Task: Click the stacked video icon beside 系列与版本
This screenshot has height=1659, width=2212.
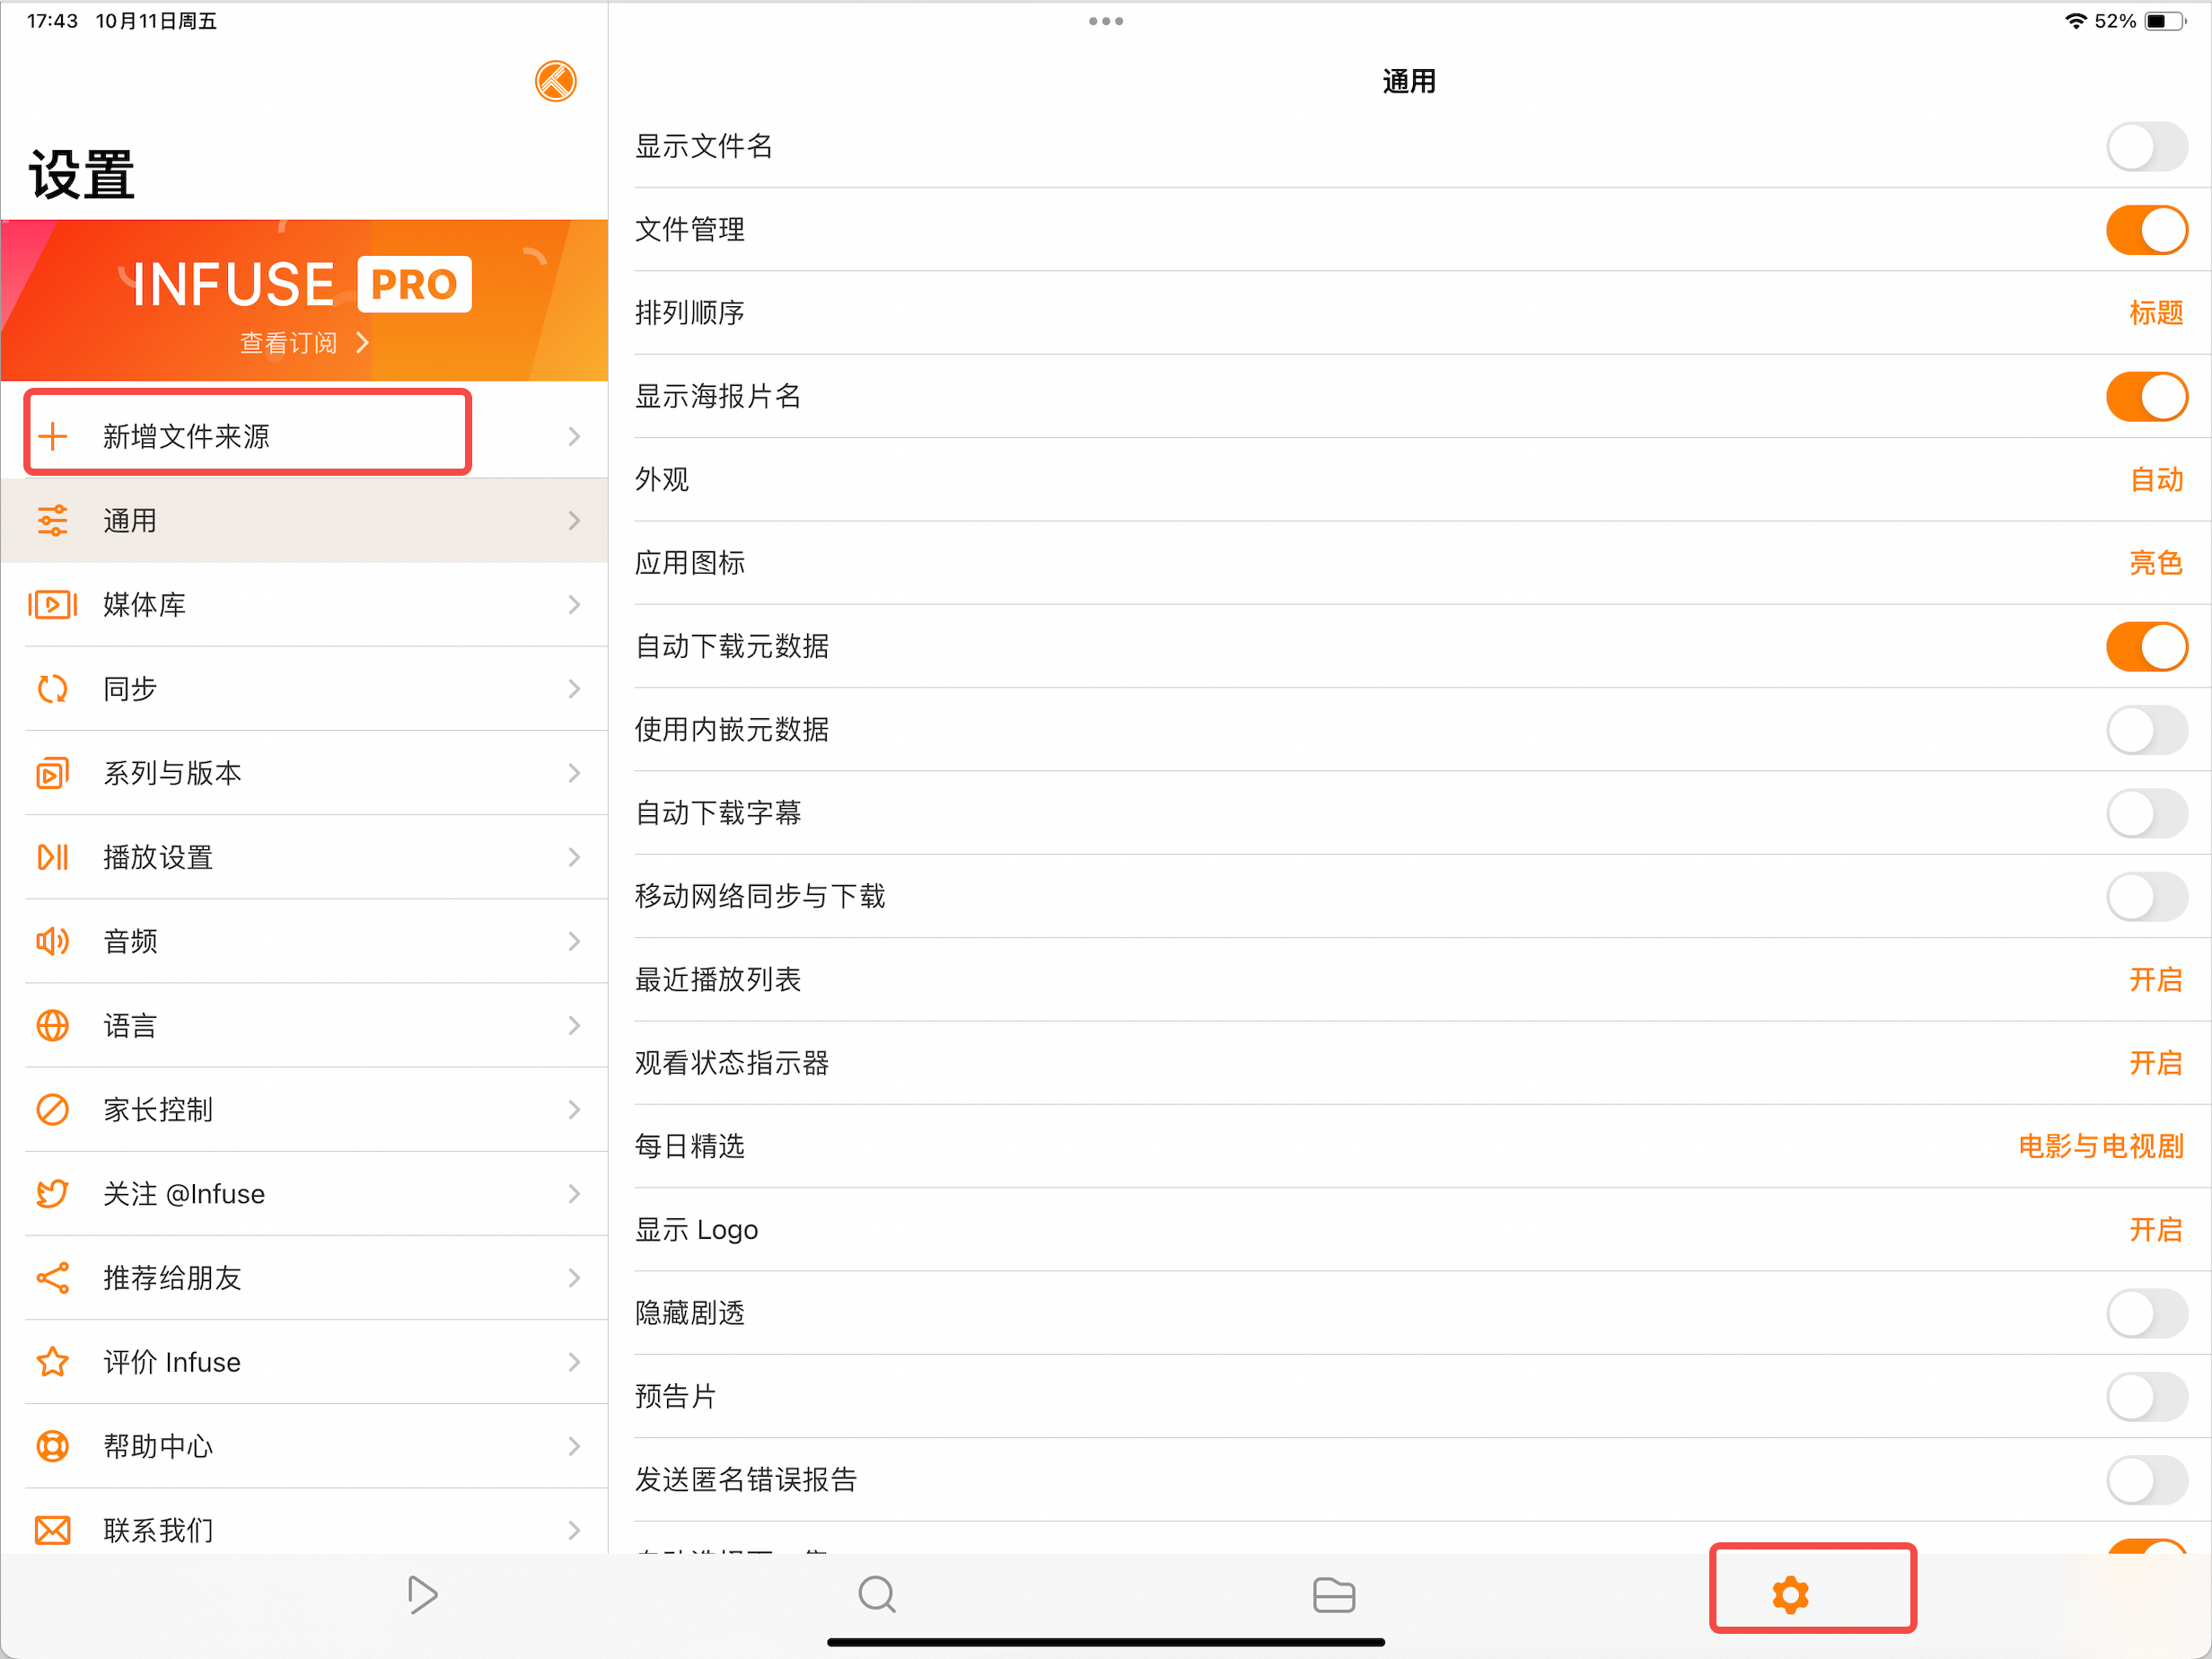Action: click(x=52, y=773)
